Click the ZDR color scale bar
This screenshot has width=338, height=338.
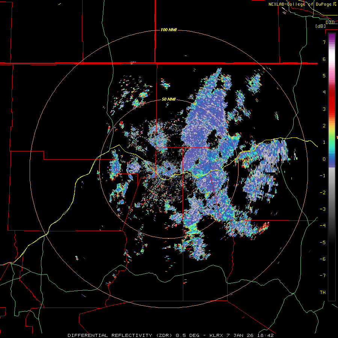[332, 167]
